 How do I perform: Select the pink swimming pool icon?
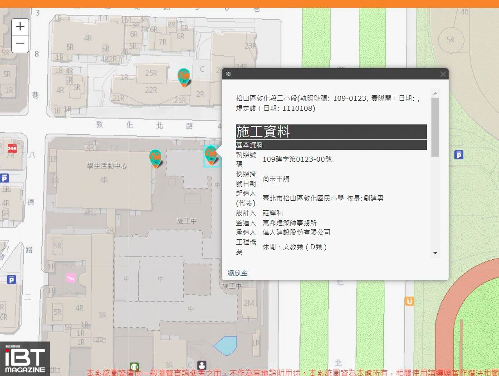(70, 277)
